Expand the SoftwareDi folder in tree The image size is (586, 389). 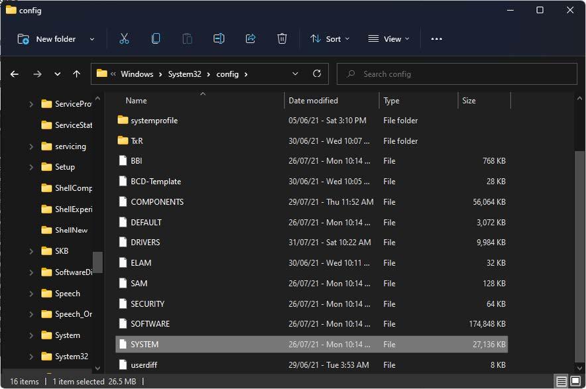[31, 272]
